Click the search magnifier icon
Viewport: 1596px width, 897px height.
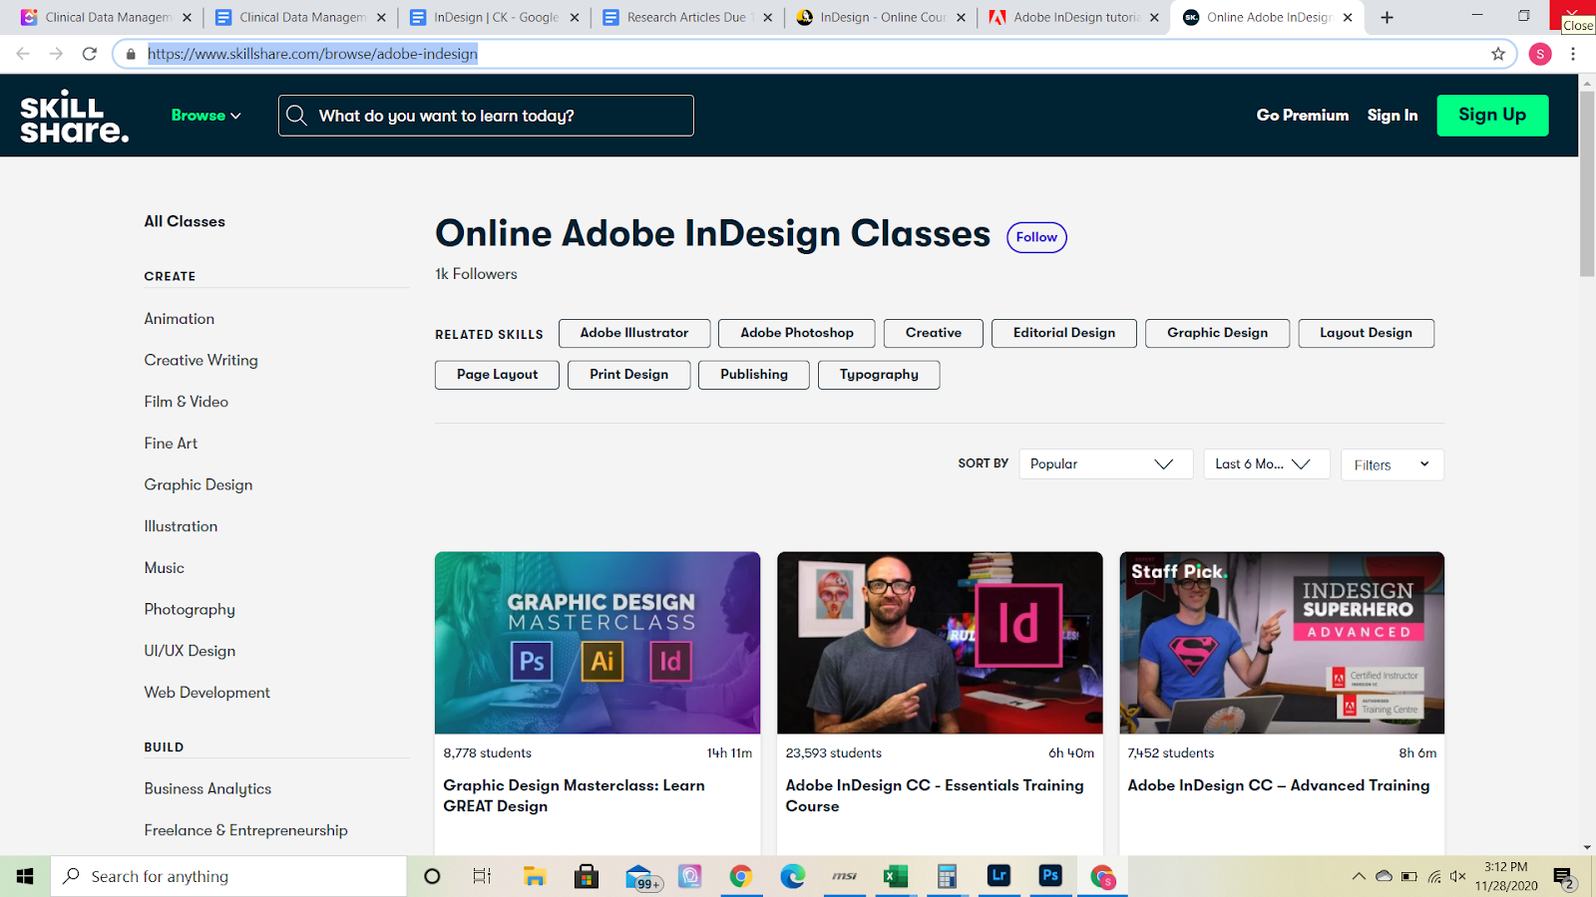coord(296,116)
